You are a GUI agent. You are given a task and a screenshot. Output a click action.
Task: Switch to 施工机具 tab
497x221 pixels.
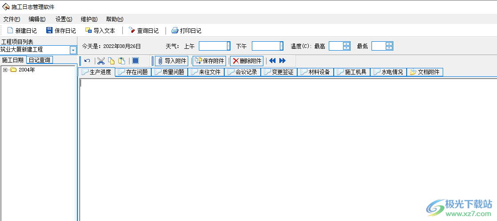point(352,72)
